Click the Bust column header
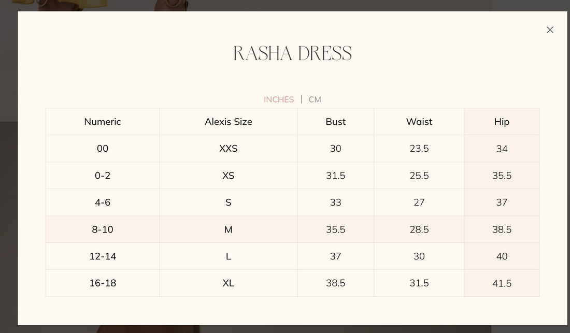Screen dimensions: 570x333 (336, 122)
